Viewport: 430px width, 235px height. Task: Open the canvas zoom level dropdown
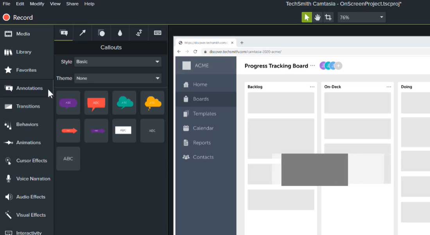click(361, 17)
